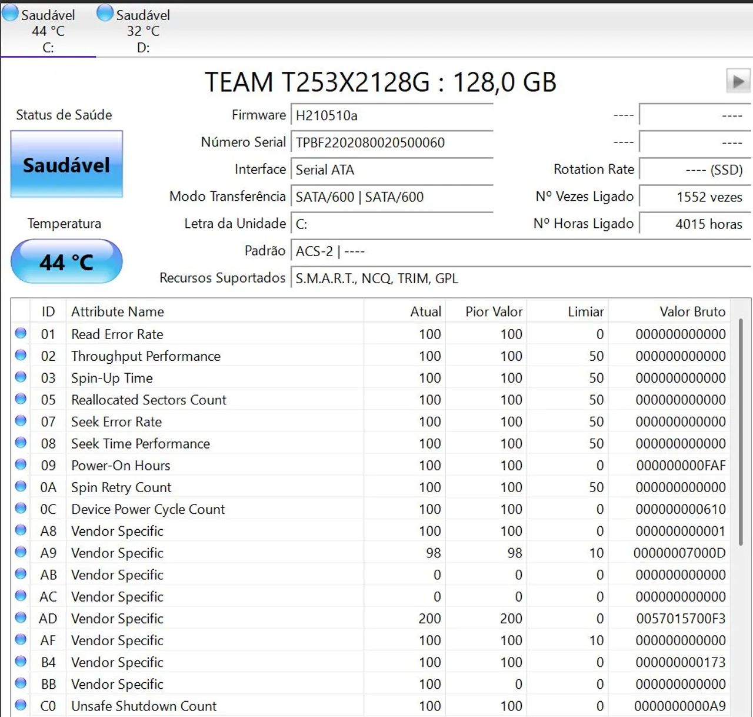Click the raw value 0057015700F3
This screenshot has height=717, width=753.
(x=681, y=619)
